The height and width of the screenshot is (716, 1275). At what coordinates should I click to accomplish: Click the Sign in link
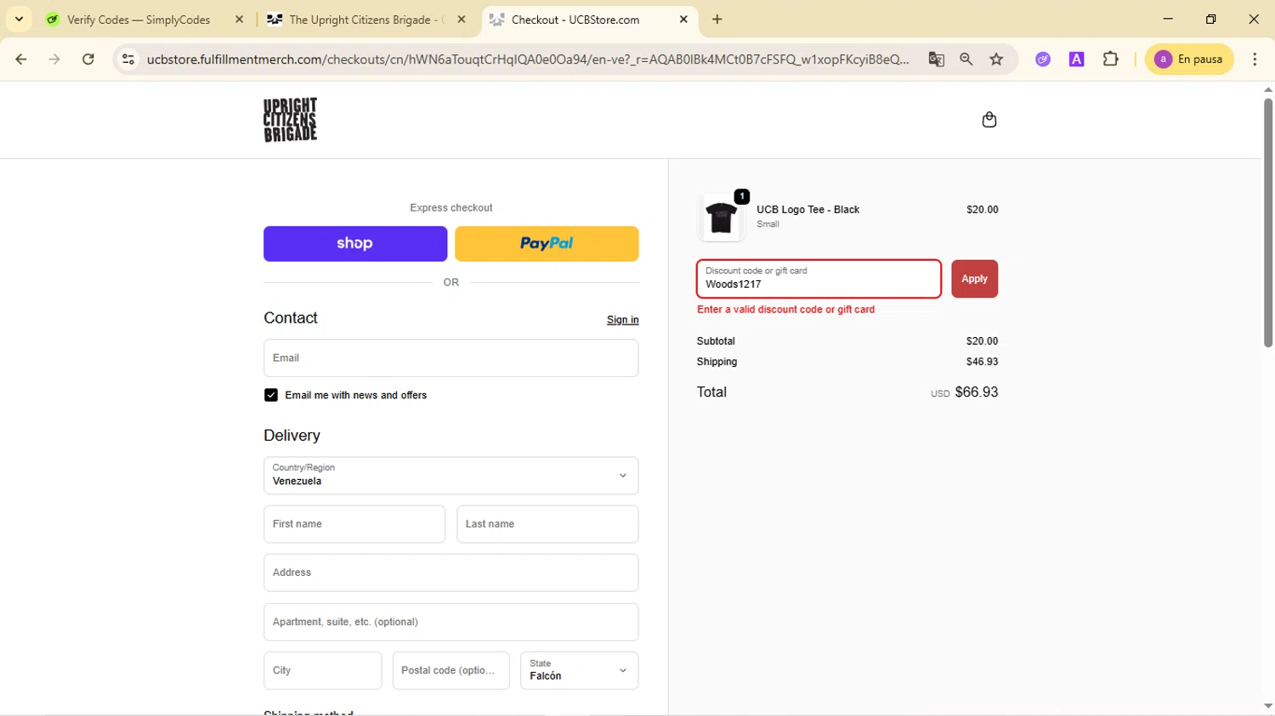pos(622,320)
